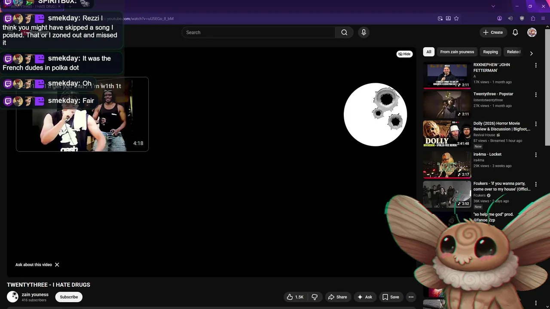
Task: Open options menu for Fcukers video
Action: (536, 184)
